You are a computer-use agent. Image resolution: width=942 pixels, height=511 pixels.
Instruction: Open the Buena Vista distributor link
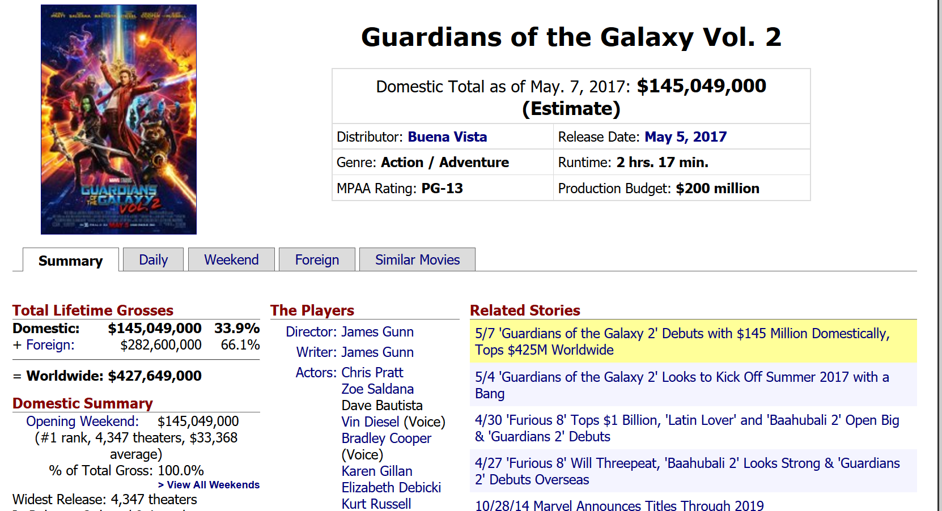[x=447, y=137]
